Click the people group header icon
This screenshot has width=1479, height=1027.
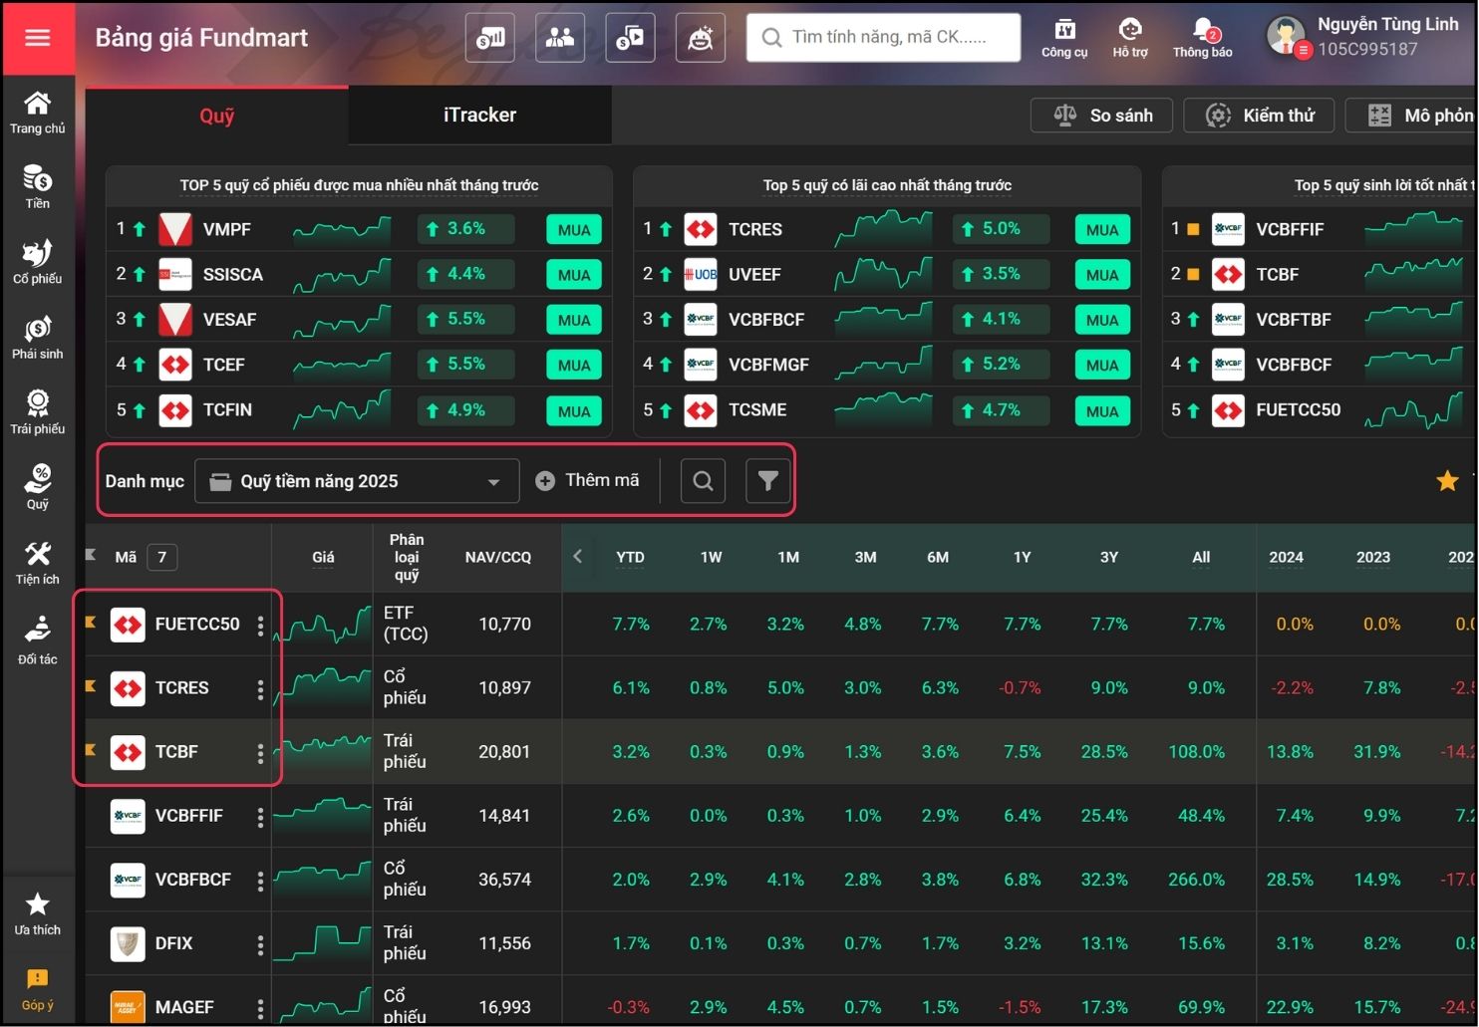pyautogui.click(x=560, y=38)
